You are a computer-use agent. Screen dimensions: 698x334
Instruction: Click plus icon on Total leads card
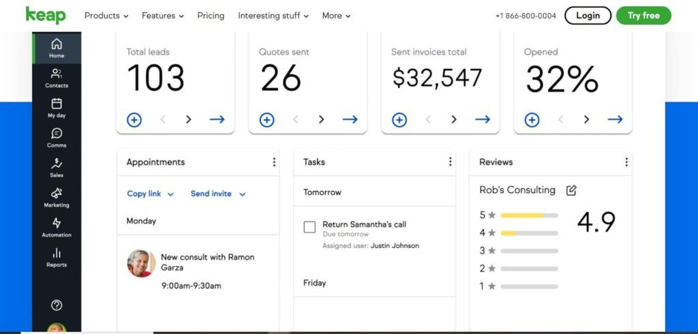coord(134,120)
